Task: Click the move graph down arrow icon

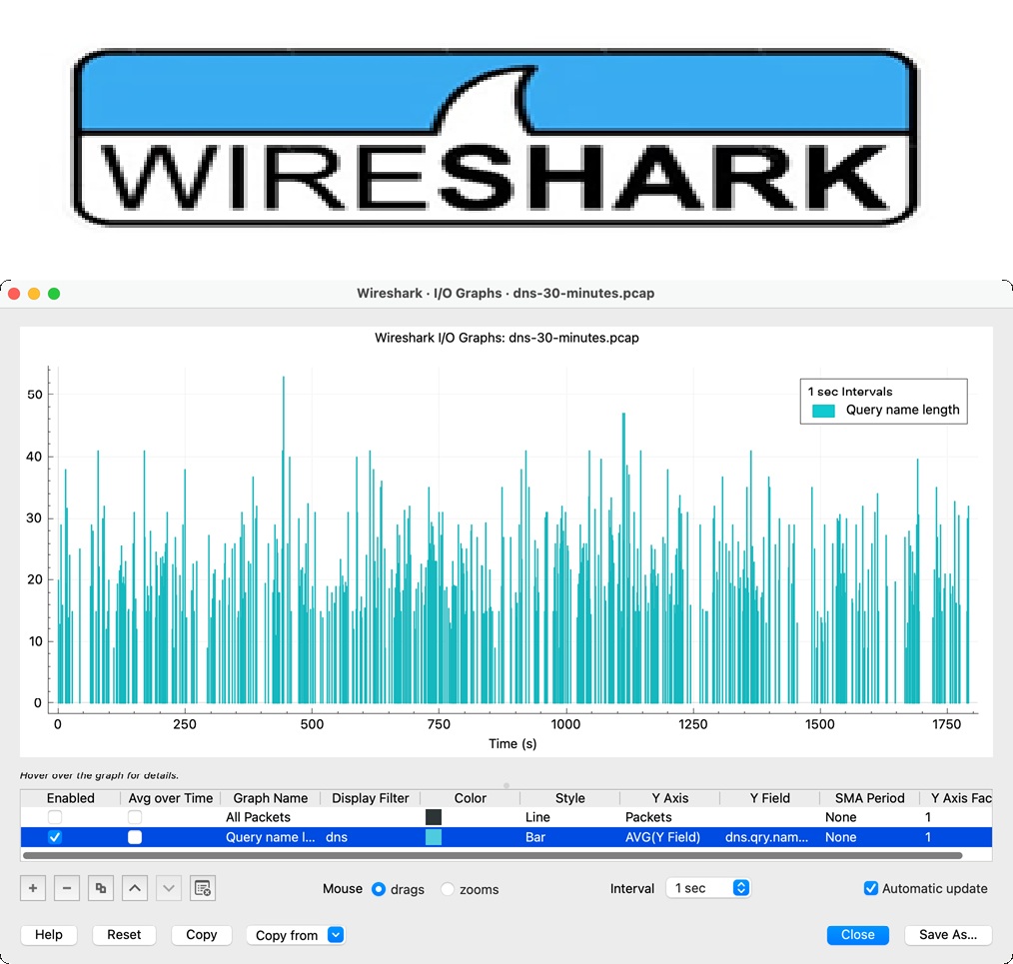Action: coord(168,888)
